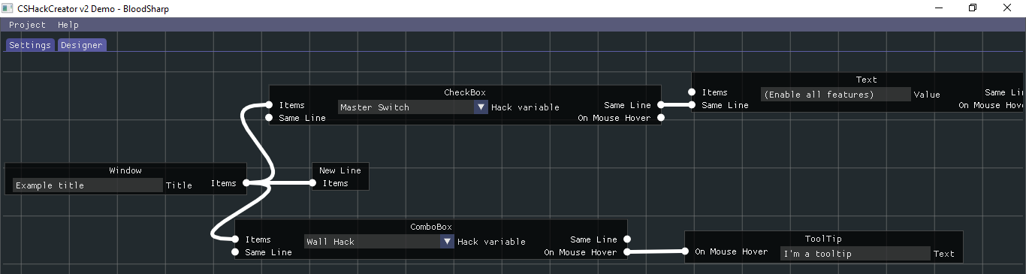
Task: Open the Master Switch hack variable dropdown arrow
Action: coord(481,107)
